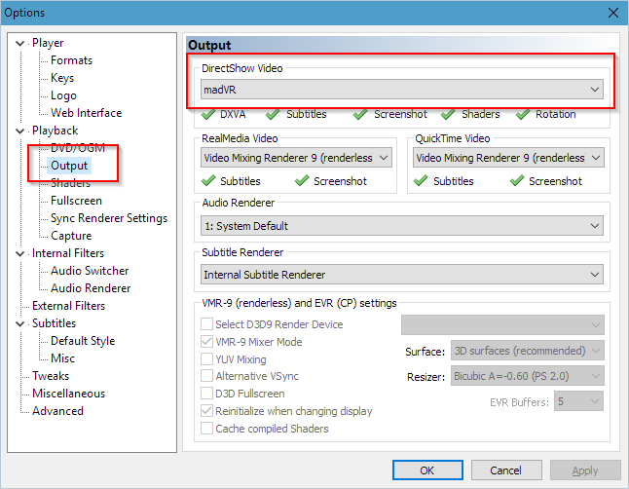Click QuickTime Screenshot checkmark icon
The height and width of the screenshot is (489, 629).
[517, 181]
